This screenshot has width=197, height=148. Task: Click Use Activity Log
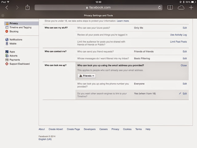click(179, 35)
